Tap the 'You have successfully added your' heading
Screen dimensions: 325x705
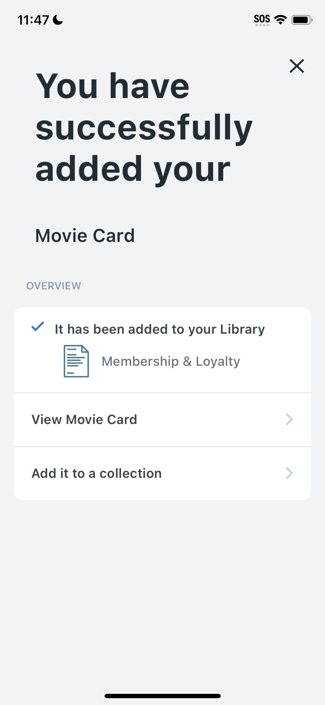point(144,127)
